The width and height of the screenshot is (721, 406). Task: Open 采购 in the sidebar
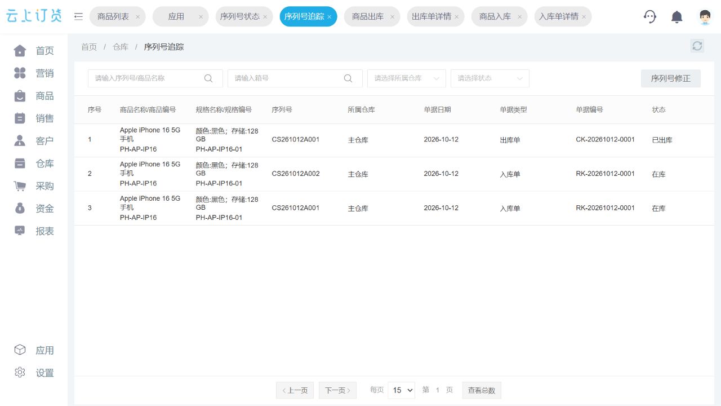point(34,186)
